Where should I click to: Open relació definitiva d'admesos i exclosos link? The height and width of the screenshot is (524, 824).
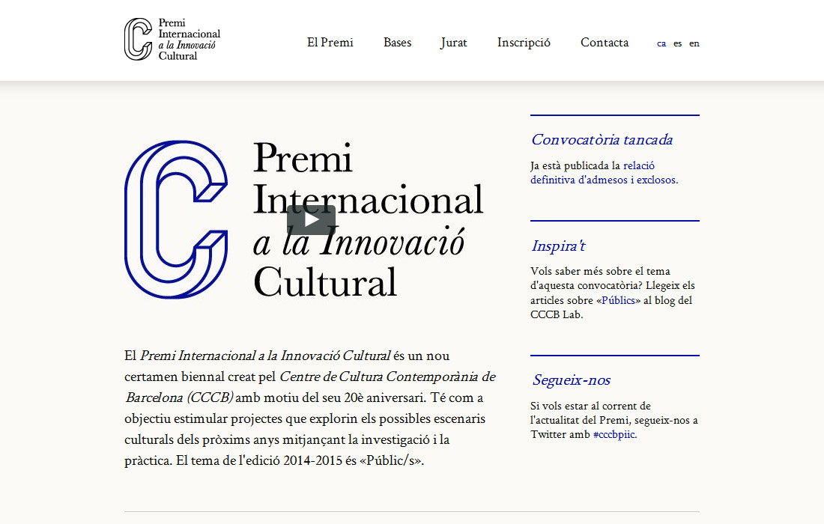coord(605,173)
